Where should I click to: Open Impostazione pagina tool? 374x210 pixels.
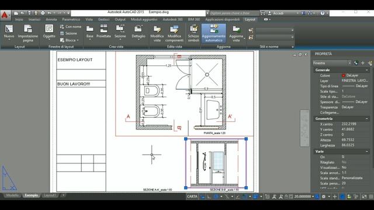(x=28, y=33)
